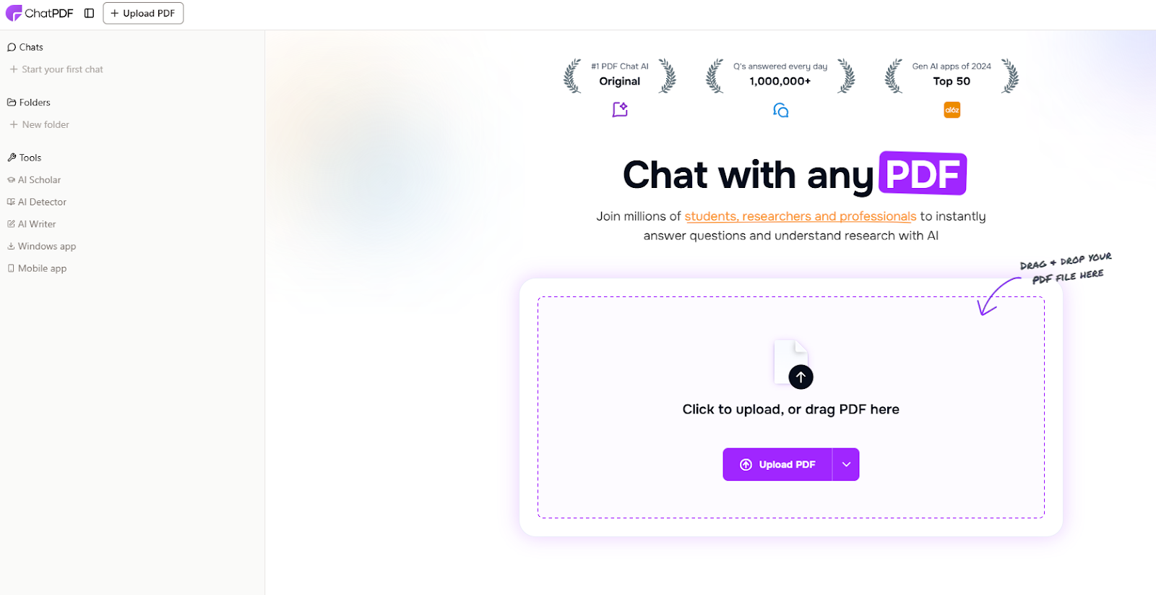Click the orange a16z badge icon

pos(952,110)
